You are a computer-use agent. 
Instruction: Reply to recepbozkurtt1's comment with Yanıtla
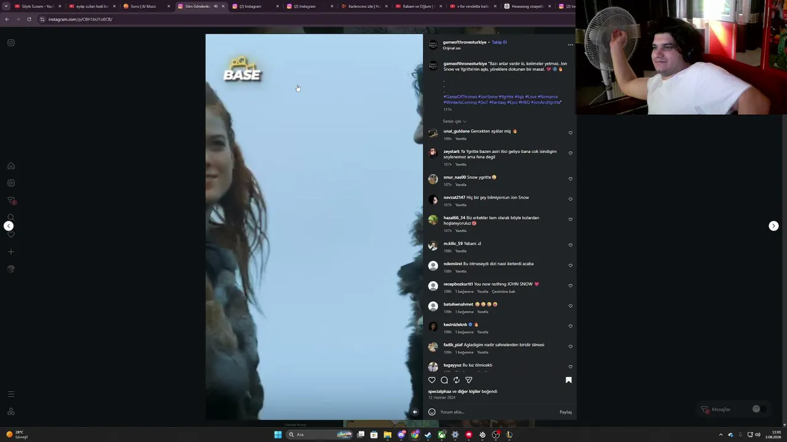(x=483, y=292)
